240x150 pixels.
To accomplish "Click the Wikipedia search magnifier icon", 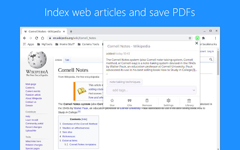I will tap(211, 59).
